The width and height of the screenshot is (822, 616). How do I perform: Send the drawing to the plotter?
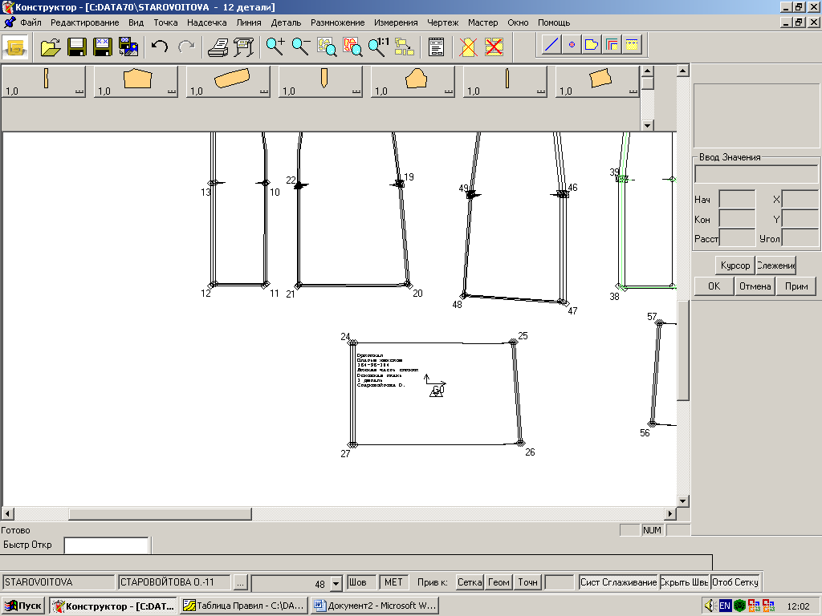[244, 47]
